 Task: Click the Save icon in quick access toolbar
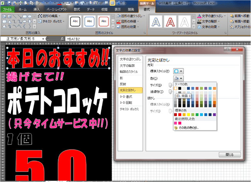click(x=9, y=3)
